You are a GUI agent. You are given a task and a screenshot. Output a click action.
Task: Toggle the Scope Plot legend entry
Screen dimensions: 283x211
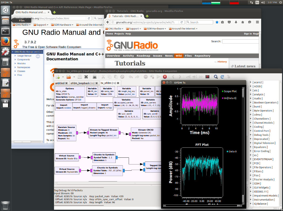point(229,91)
